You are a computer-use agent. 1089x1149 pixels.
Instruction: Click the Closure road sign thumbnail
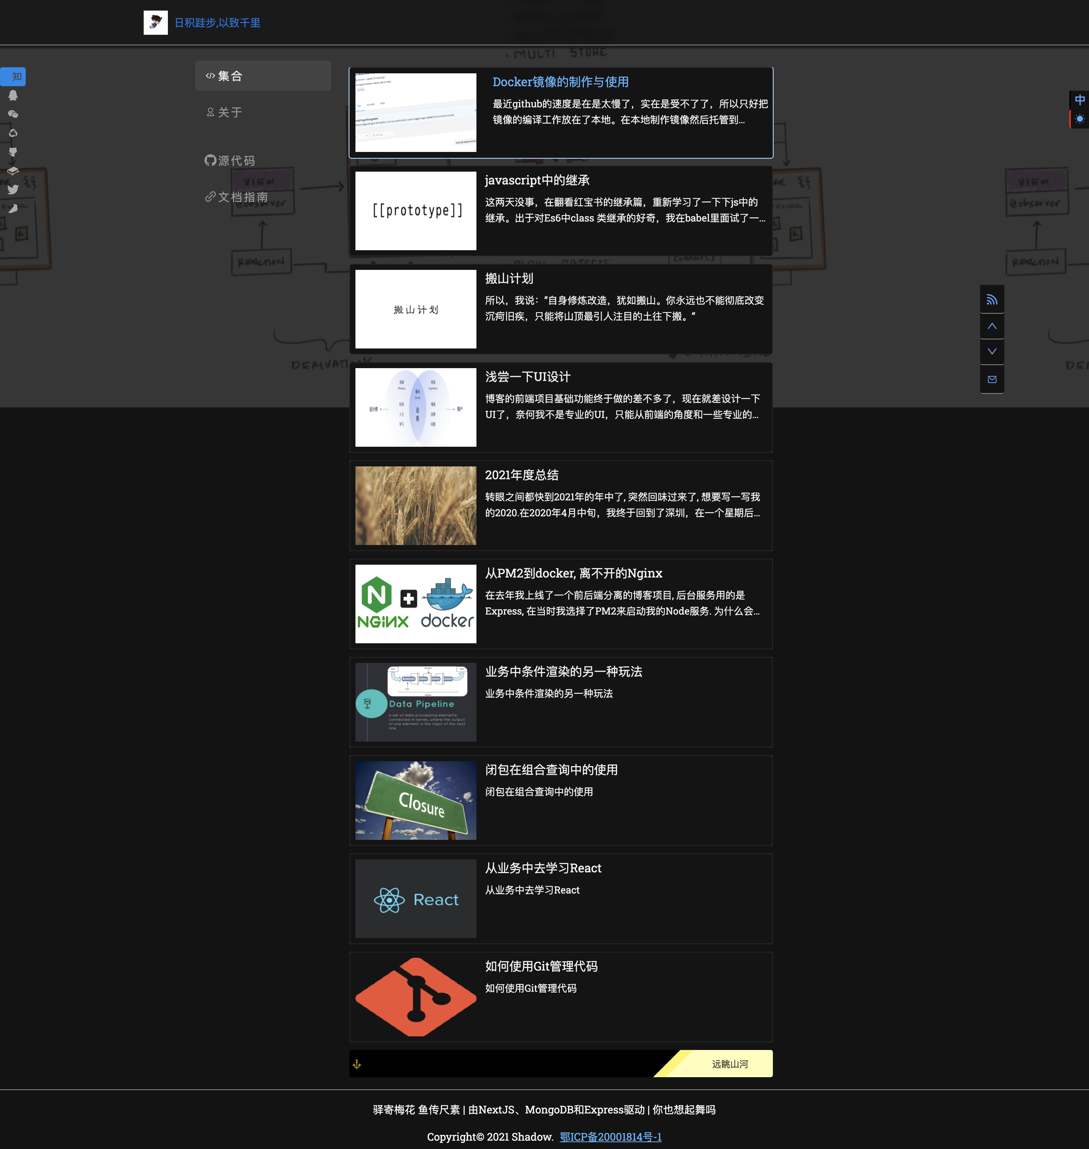tap(416, 800)
